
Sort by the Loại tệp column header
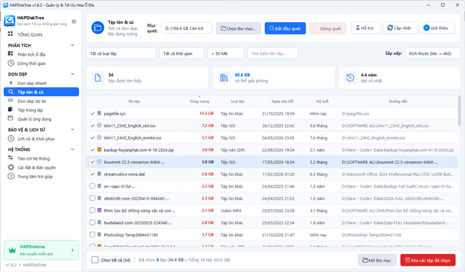coord(238,102)
